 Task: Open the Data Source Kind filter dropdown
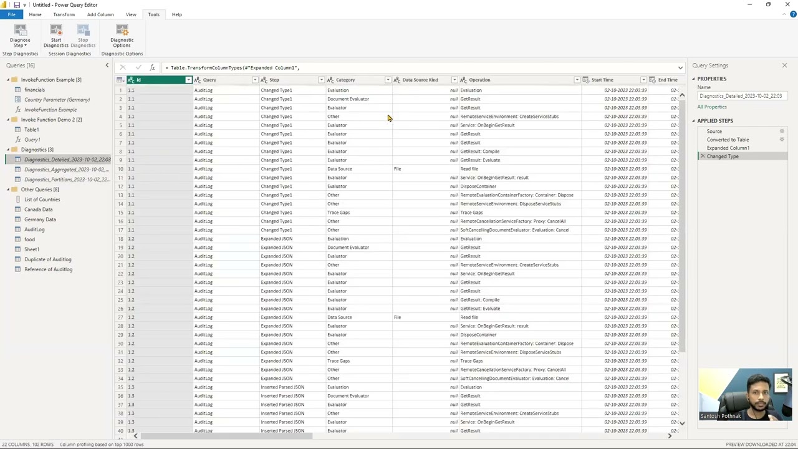tap(454, 80)
